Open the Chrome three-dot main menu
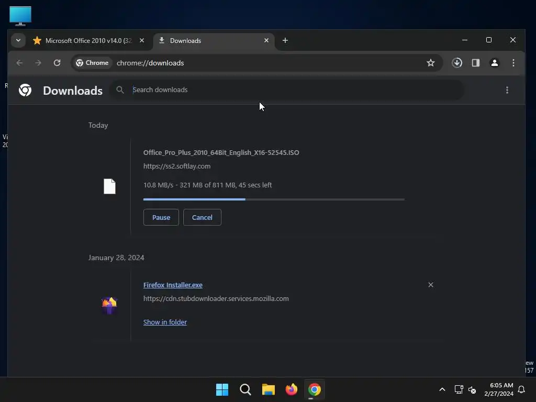536x402 pixels. [x=513, y=63]
